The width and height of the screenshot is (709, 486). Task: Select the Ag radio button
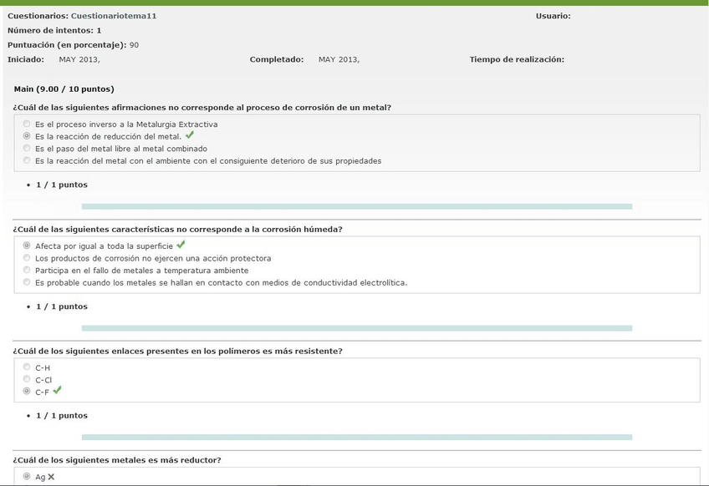coord(27,477)
